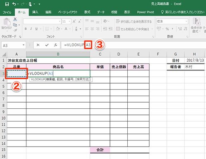The height and width of the screenshot is (159, 206).
Task: Cancel formula entry with the X icon
Action: (x=38, y=45)
